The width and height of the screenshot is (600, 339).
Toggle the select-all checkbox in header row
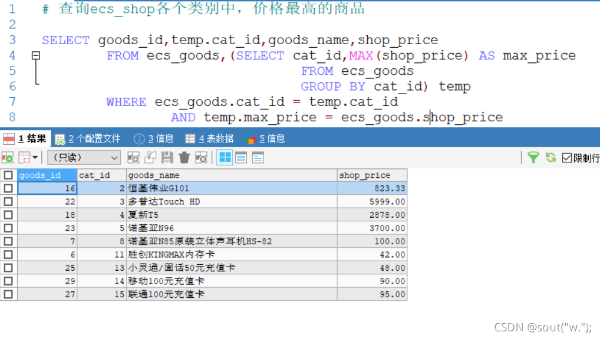point(8,175)
